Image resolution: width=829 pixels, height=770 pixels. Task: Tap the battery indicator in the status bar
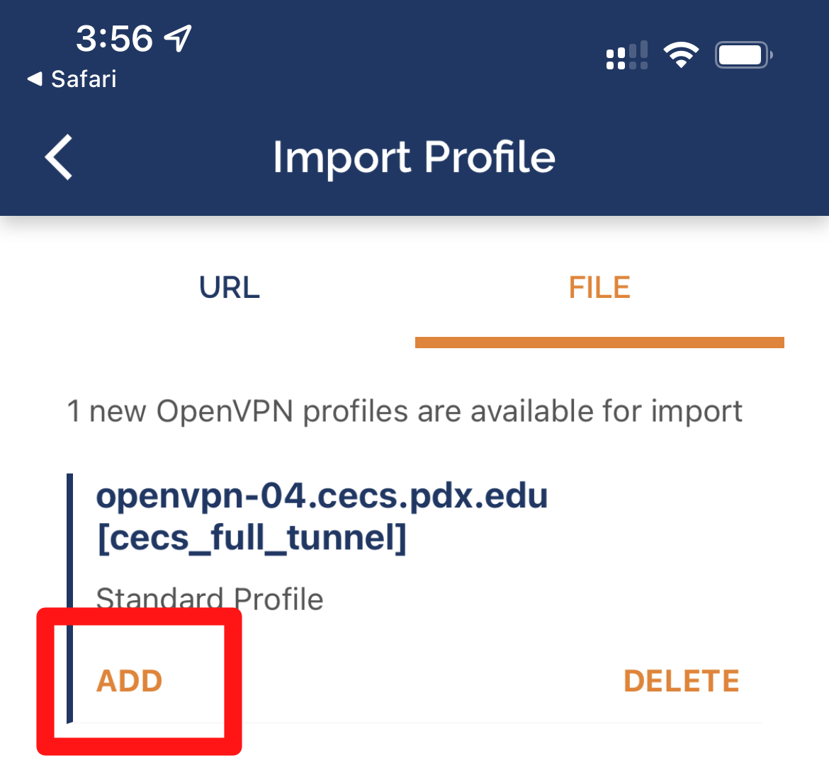(x=743, y=54)
